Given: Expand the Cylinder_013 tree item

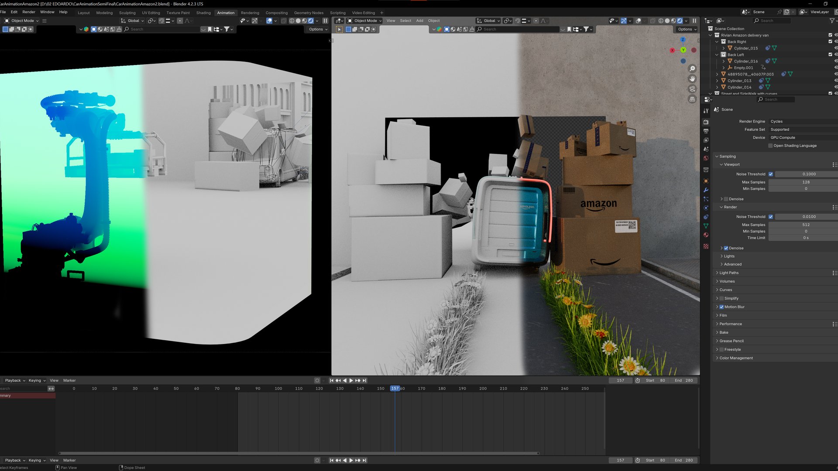Looking at the screenshot, I should pyautogui.click(x=717, y=81).
